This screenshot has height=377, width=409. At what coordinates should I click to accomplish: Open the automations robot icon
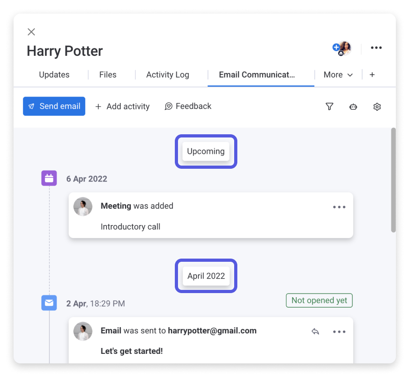353,107
